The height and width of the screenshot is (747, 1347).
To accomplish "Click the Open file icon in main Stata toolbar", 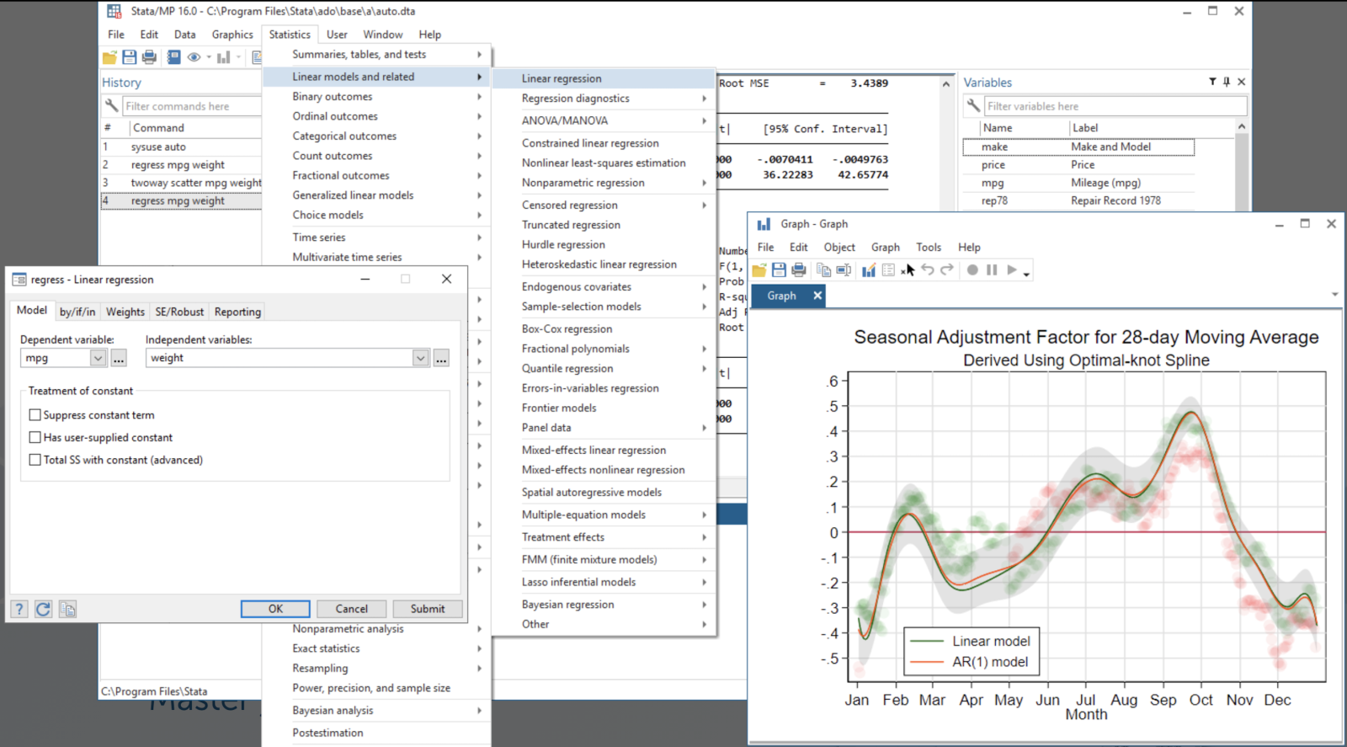I will [109, 57].
